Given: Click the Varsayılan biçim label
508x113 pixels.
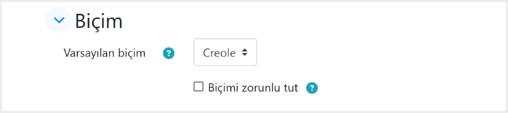Looking at the screenshot, I should [105, 53].
